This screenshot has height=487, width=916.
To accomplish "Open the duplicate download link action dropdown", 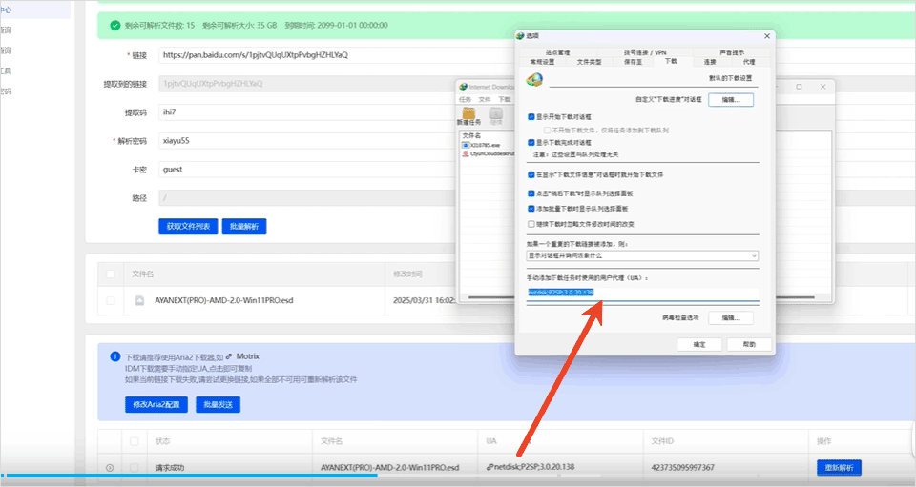I will (x=642, y=255).
